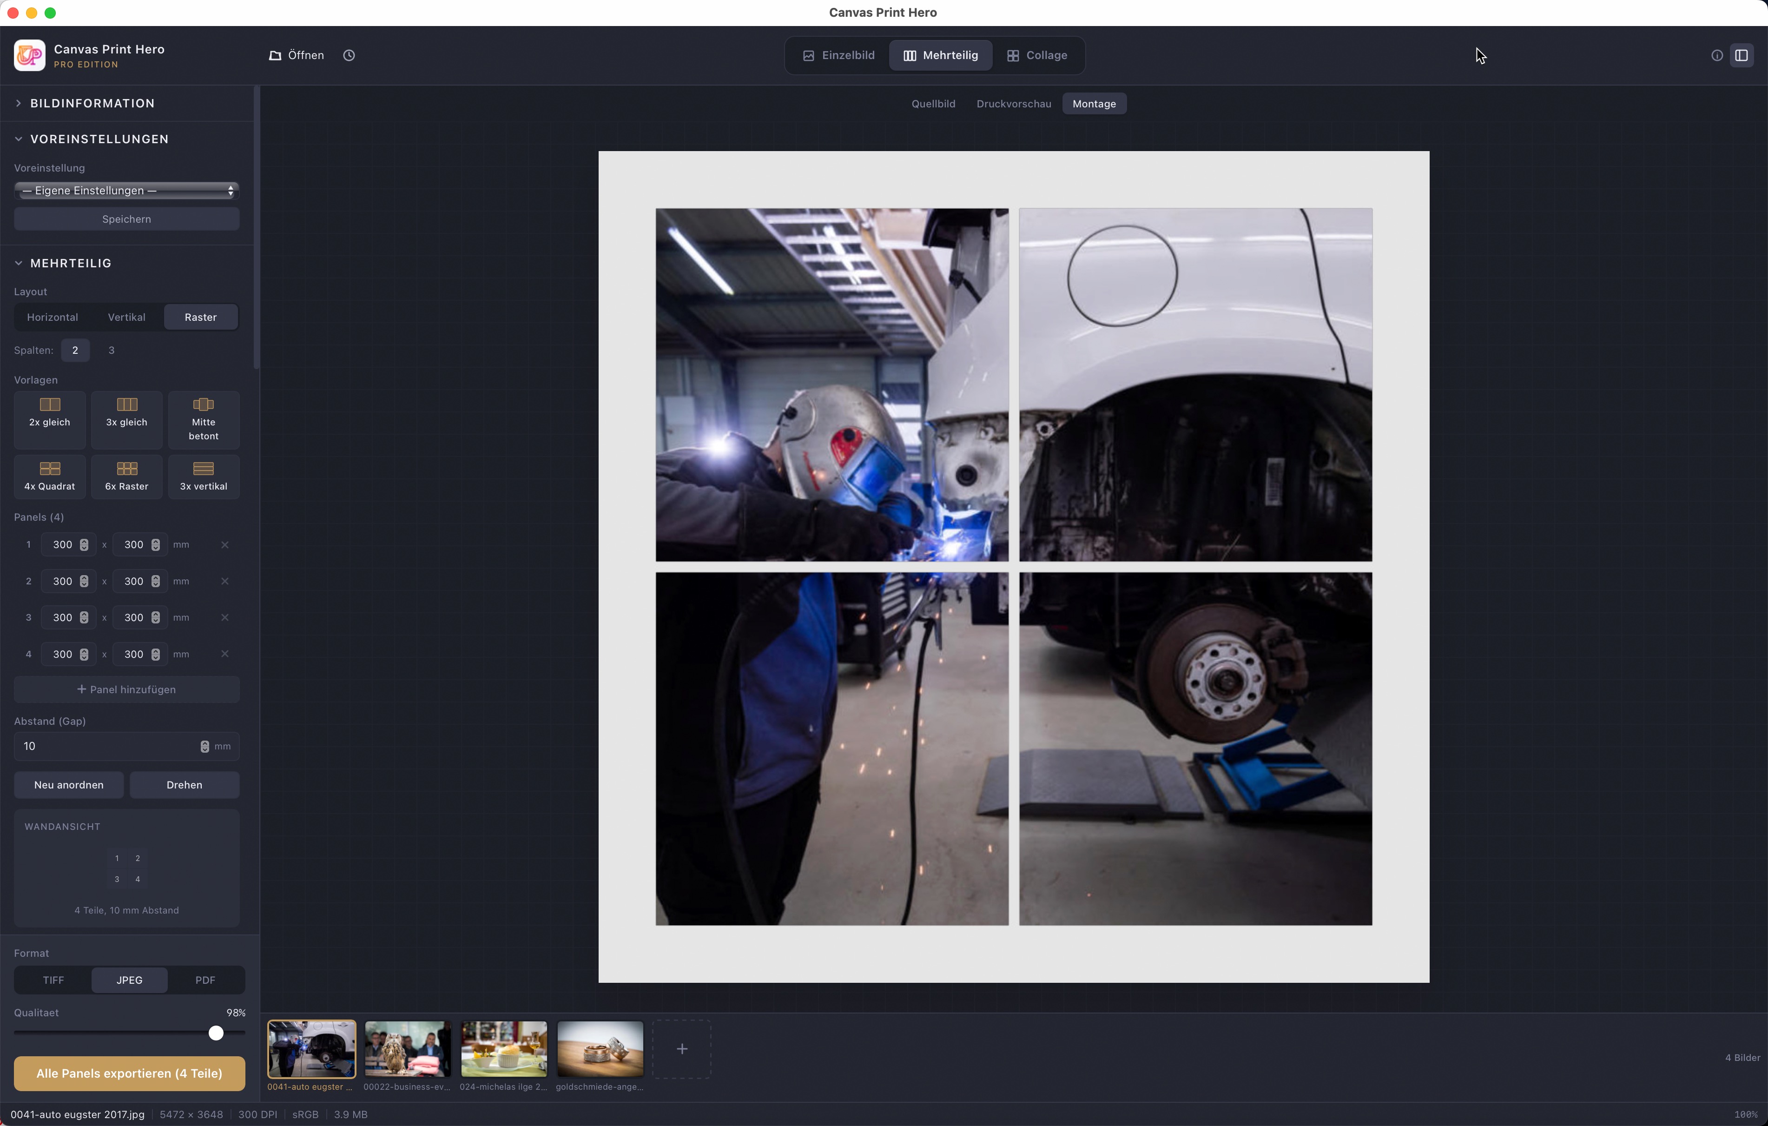This screenshot has width=1768, height=1126.
Task: Apply the 6x Raster template
Action: point(126,476)
